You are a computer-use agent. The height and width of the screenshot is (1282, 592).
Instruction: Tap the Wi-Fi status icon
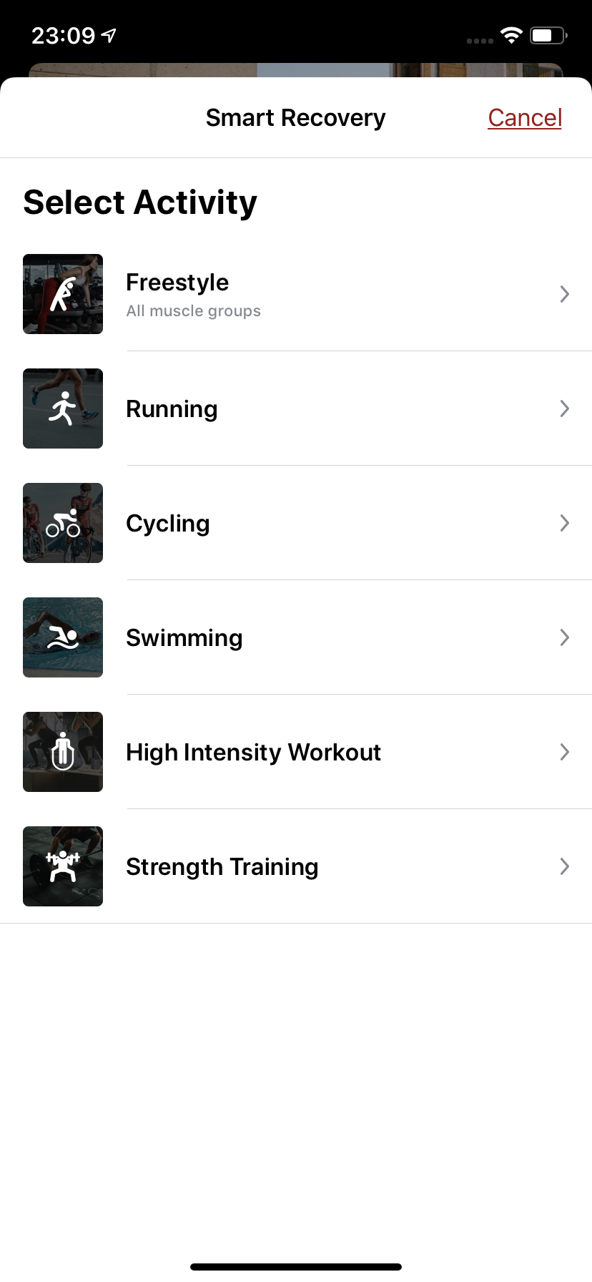pyautogui.click(x=511, y=35)
